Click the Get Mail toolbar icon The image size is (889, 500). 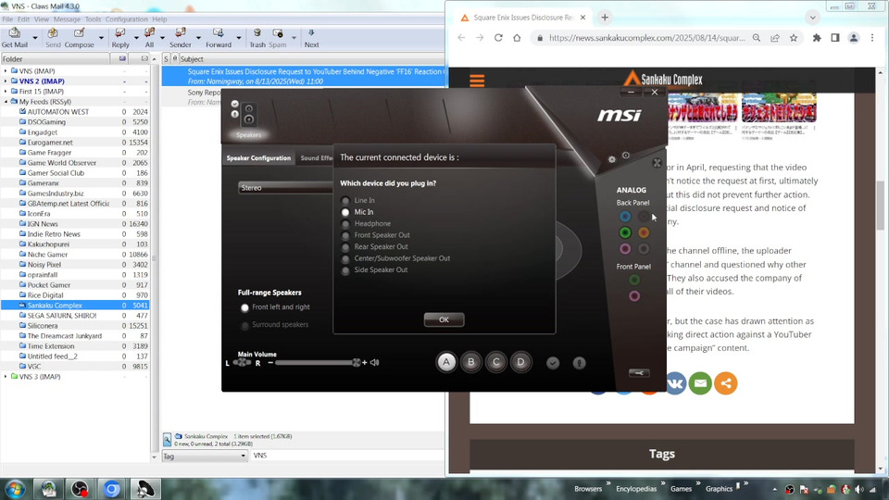14,33
